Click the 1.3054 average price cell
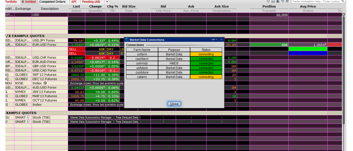The height and width of the screenshot is (151, 353). pos(308,45)
